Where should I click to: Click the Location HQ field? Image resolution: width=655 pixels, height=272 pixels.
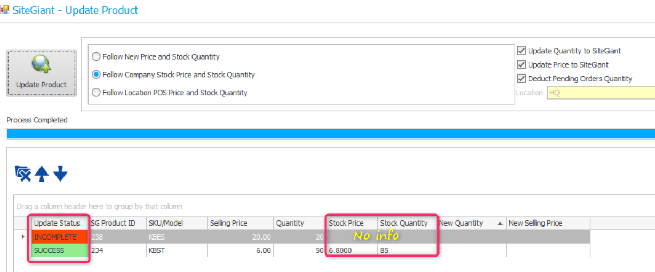tap(601, 93)
